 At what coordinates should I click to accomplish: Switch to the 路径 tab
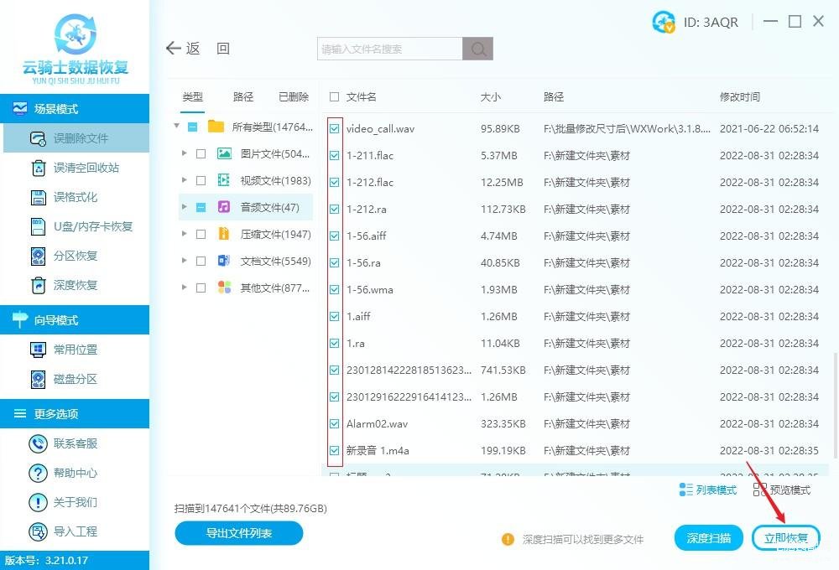click(x=243, y=97)
